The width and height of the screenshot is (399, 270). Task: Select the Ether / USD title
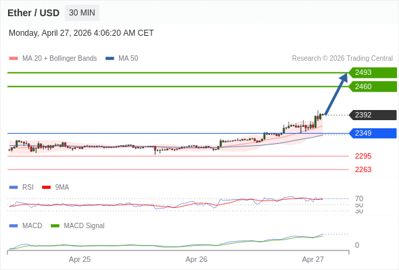[x=33, y=13]
